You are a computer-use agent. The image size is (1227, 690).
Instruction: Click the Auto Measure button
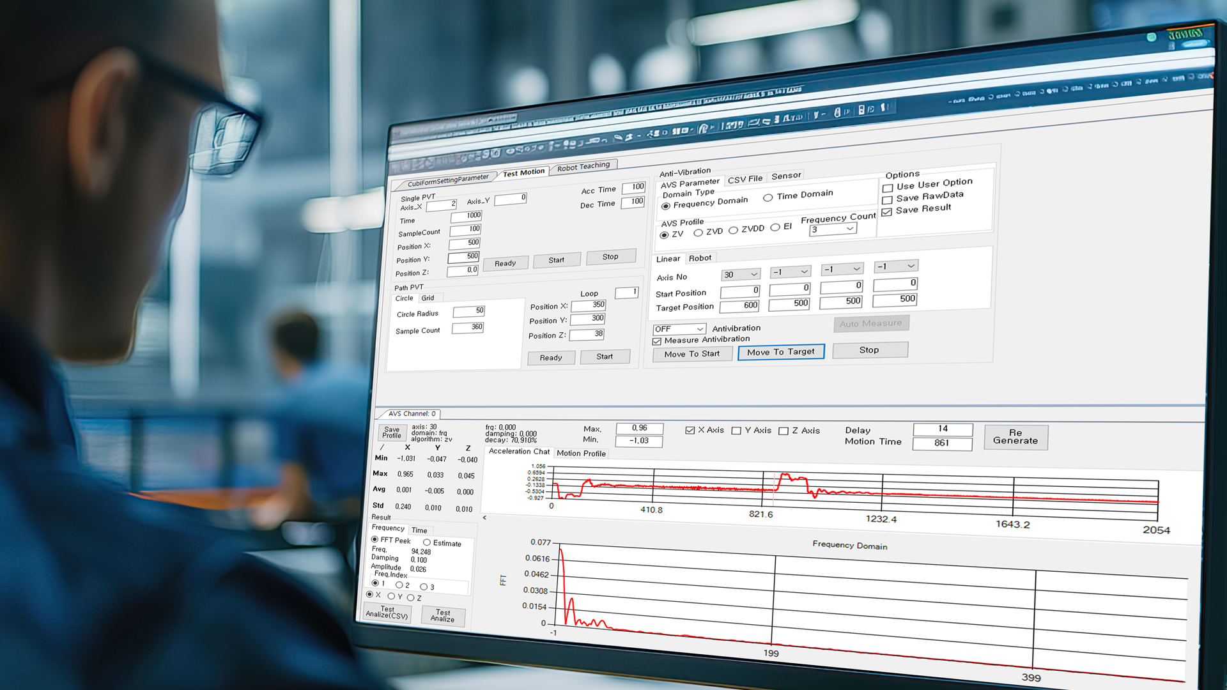tap(871, 323)
